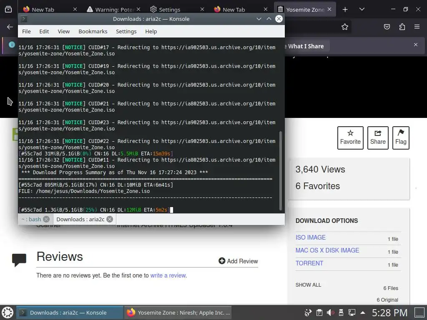Click the 5:28 PM clock
The image size is (427, 320).
tap(389, 312)
